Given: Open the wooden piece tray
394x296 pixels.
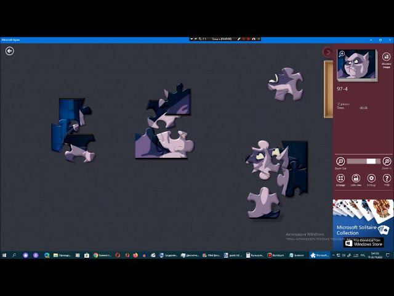Looking at the screenshot, I should [x=328, y=89].
